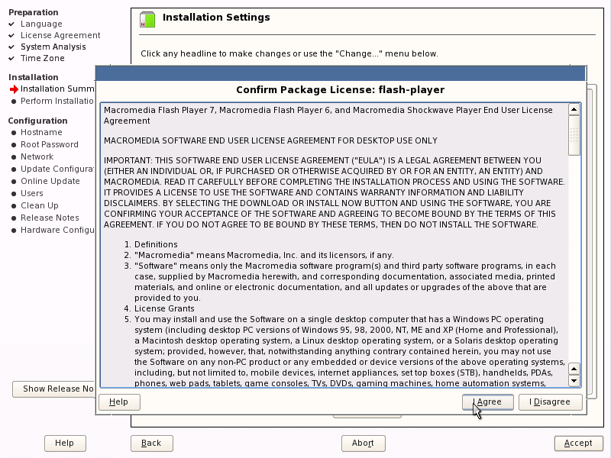This screenshot has height=458, width=611.
Task: Click the scroll-up arrow at top of license scrollbar
Action: [x=574, y=109]
